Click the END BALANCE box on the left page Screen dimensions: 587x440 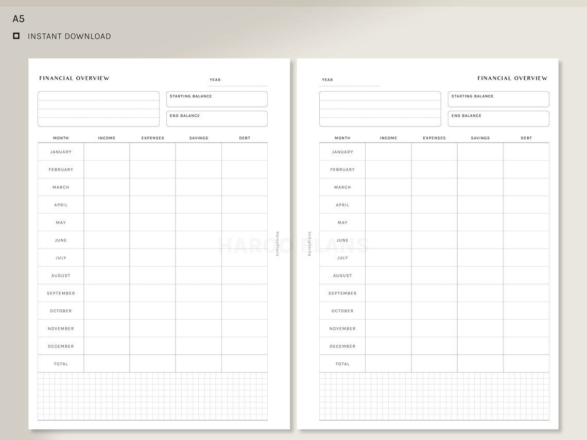click(x=216, y=118)
